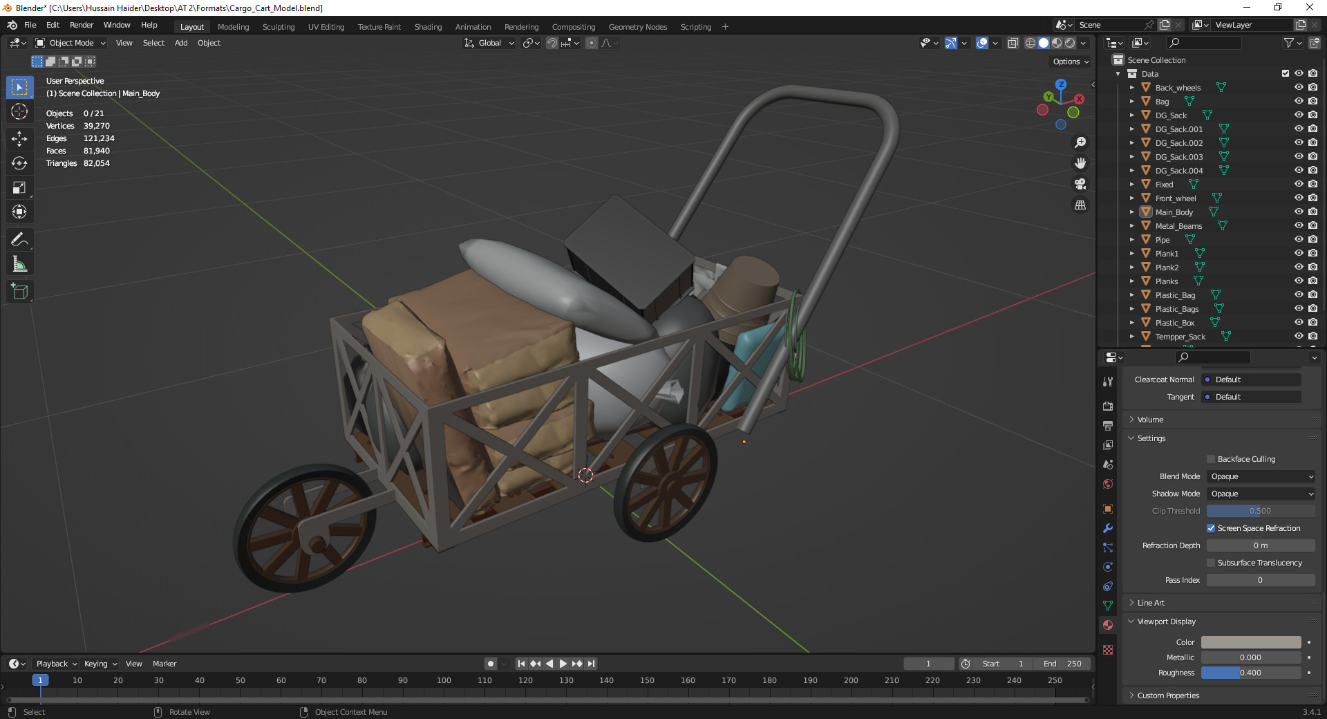This screenshot has height=719, width=1327.
Task: Disable DG_Sack.002 in renders
Action: tap(1312, 143)
